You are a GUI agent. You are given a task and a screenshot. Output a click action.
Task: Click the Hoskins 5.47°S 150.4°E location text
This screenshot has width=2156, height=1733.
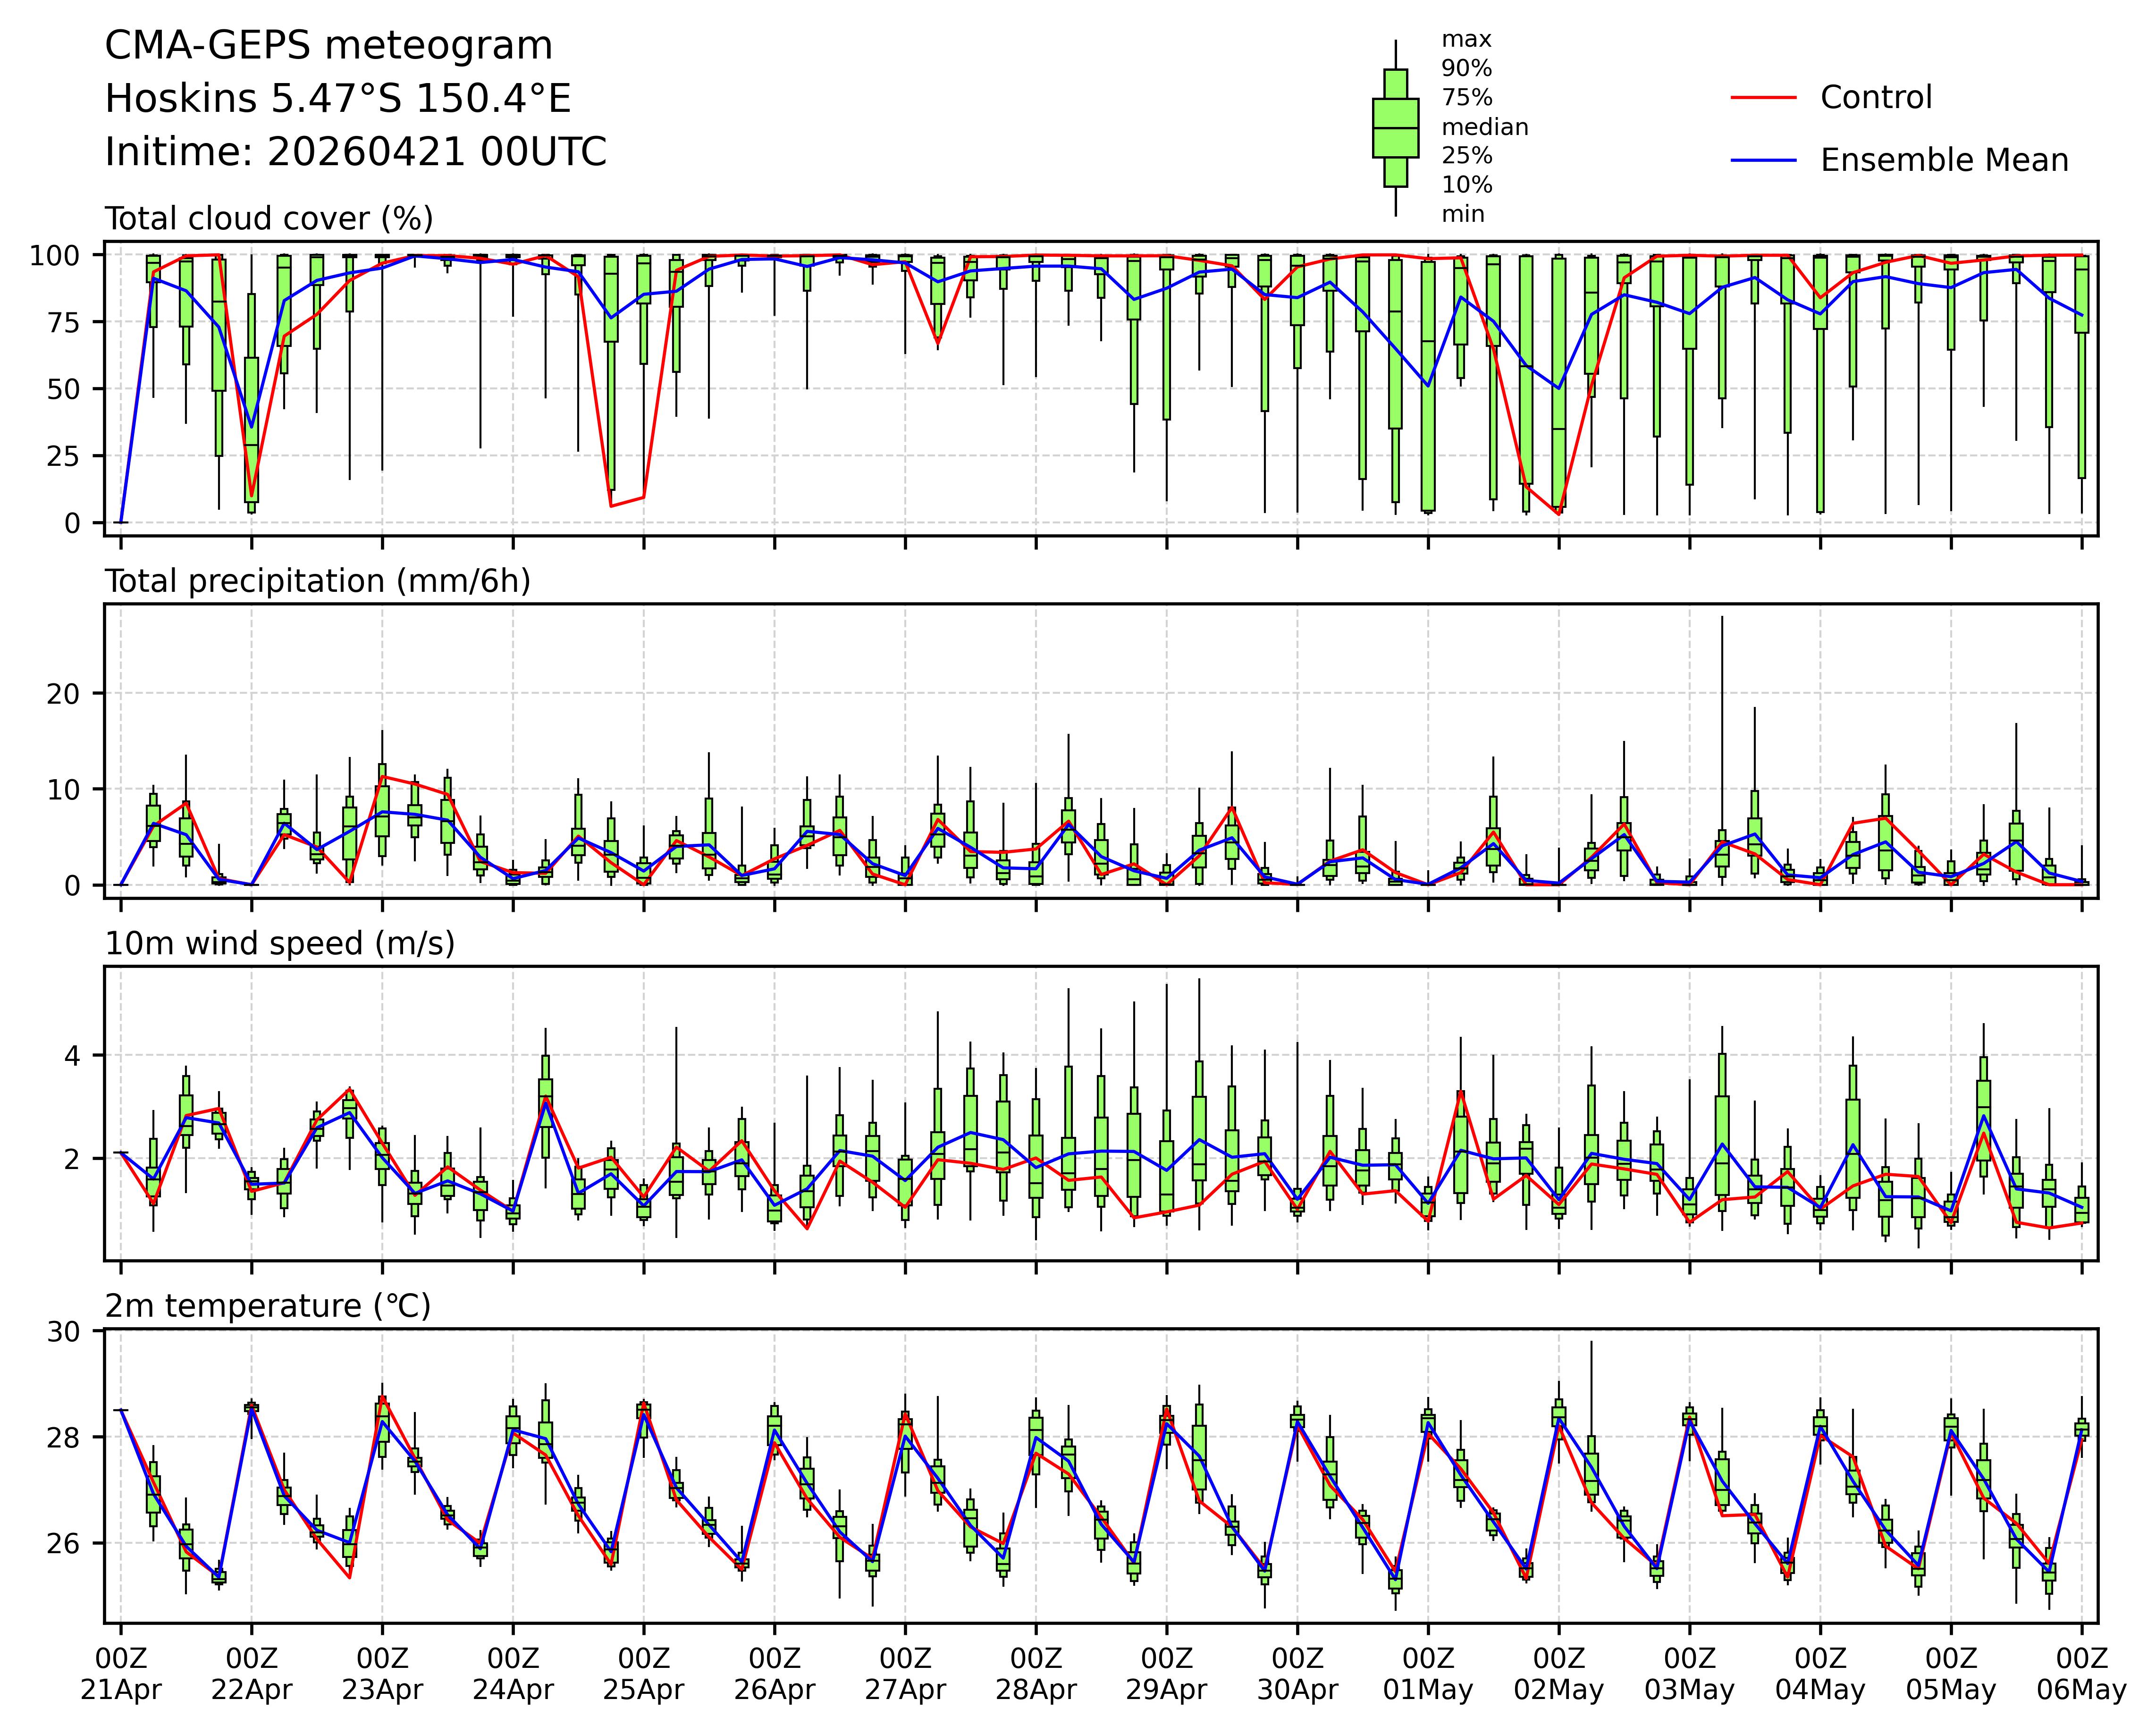click(338, 99)
